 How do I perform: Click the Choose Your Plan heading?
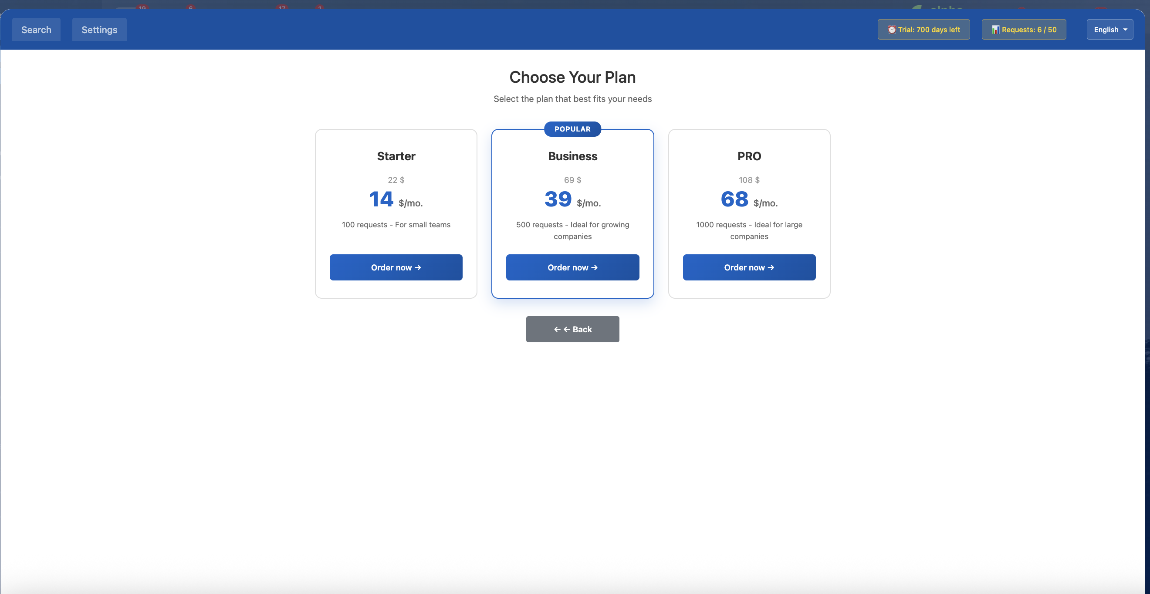[572, 77]
